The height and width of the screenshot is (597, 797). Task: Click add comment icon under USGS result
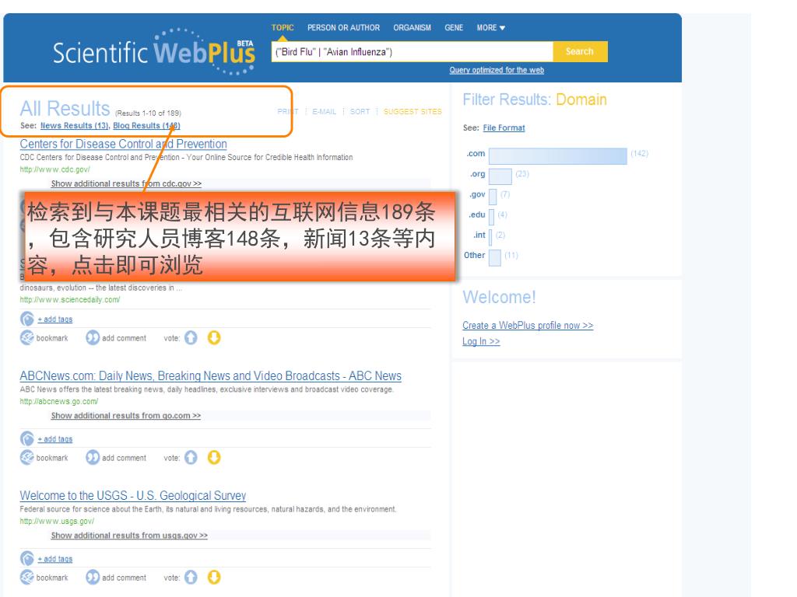pos(93,578)
